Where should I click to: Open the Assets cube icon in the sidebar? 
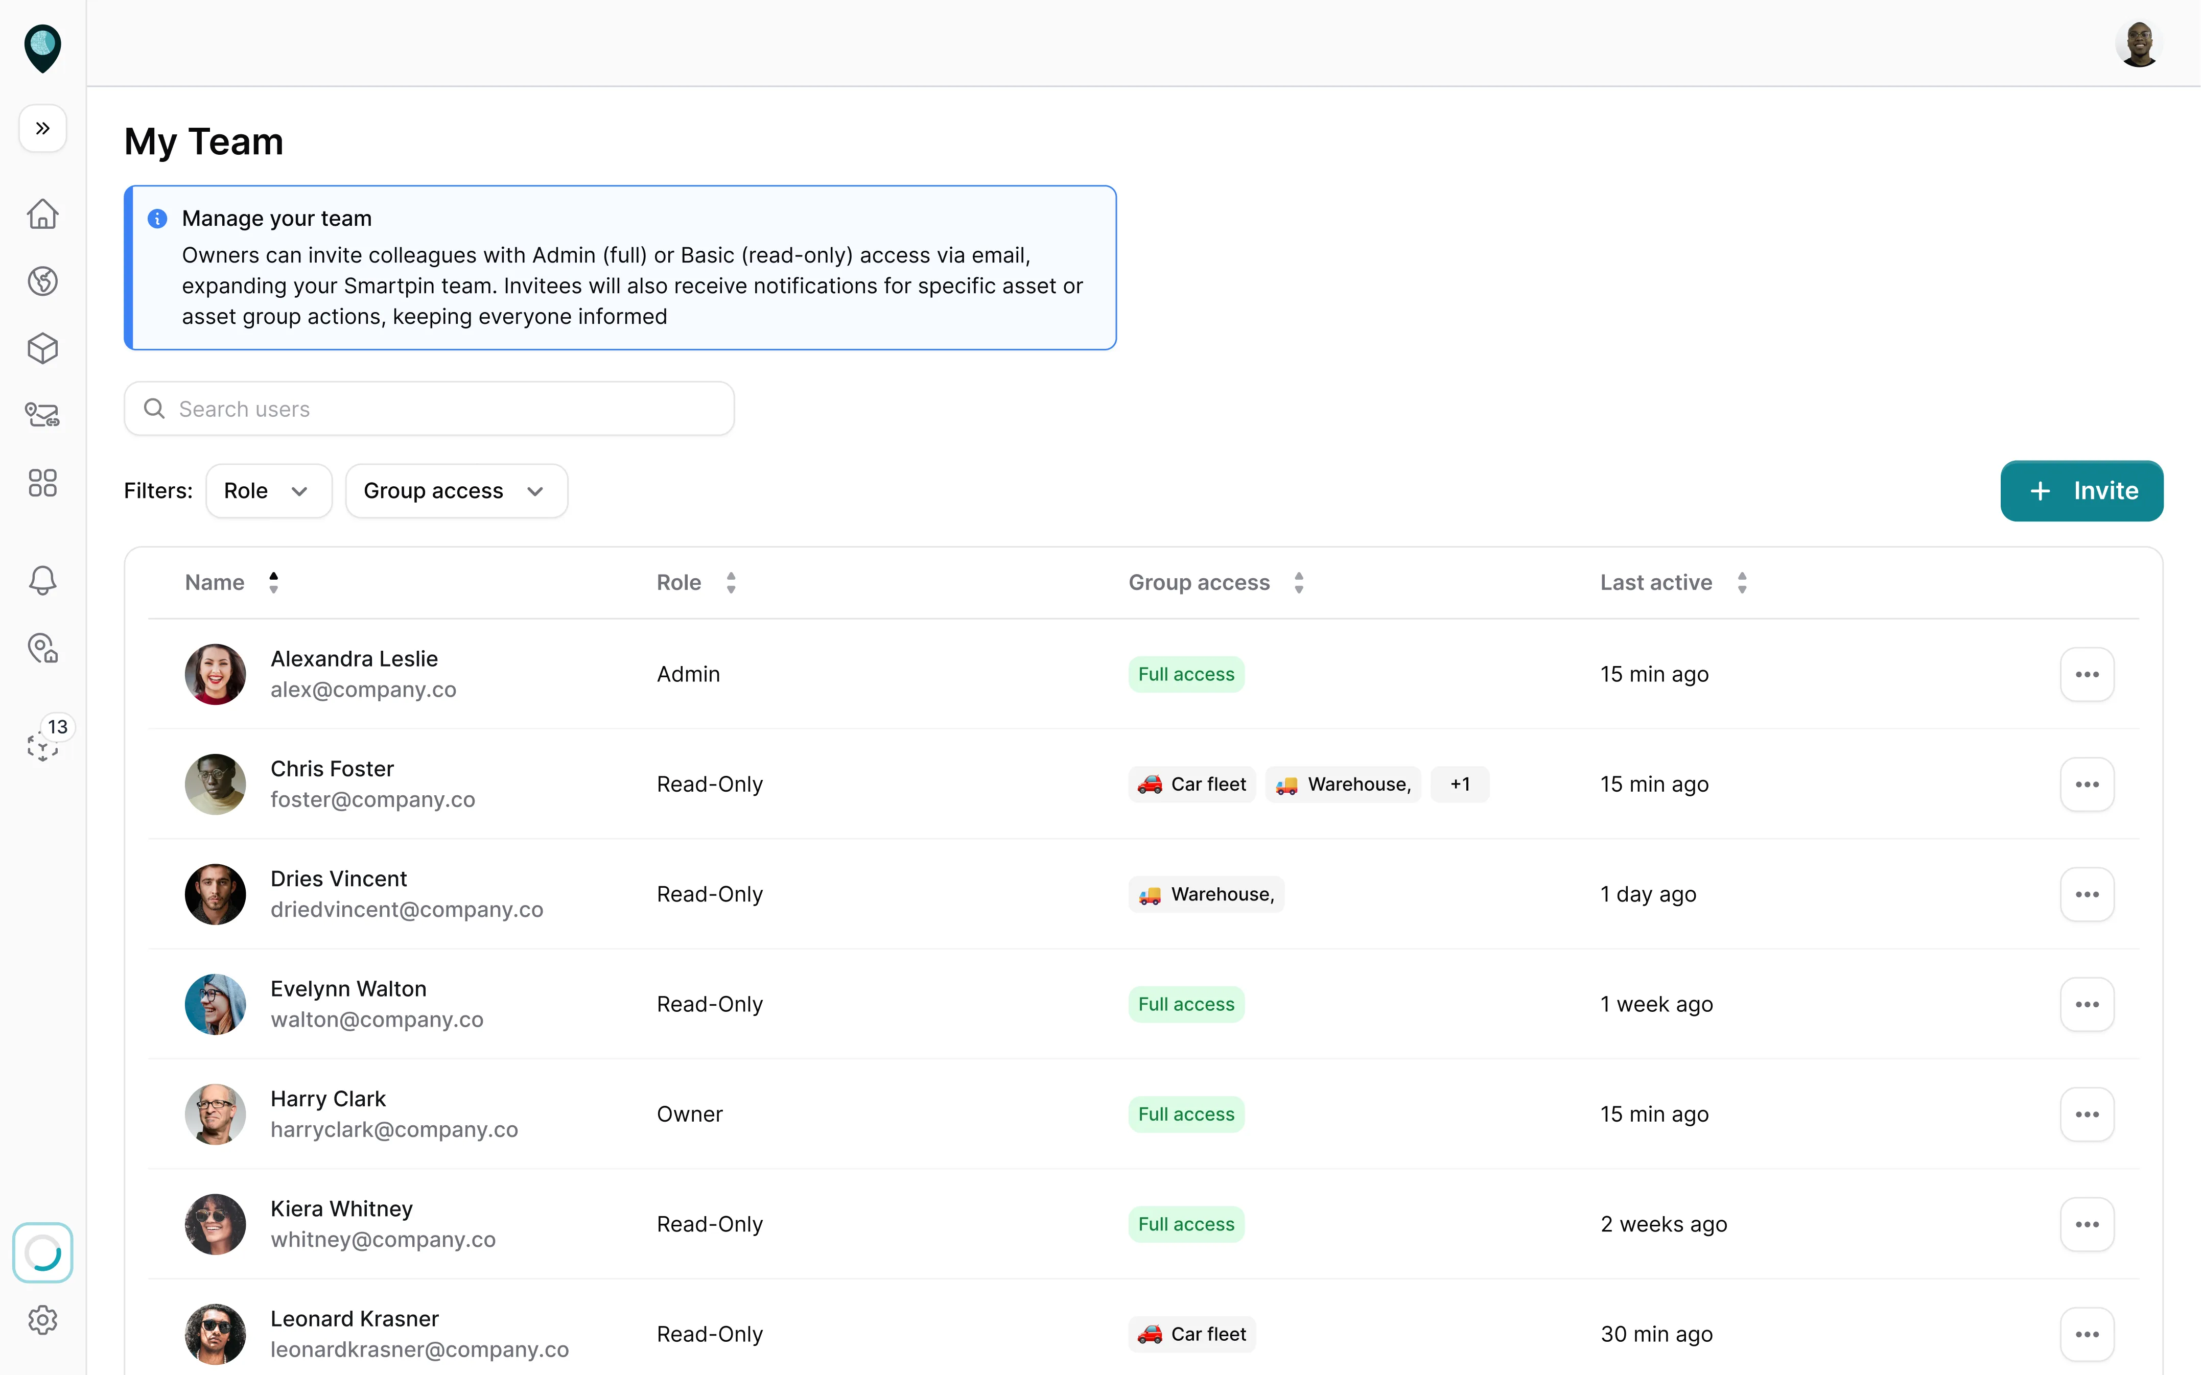pos(42,348)
